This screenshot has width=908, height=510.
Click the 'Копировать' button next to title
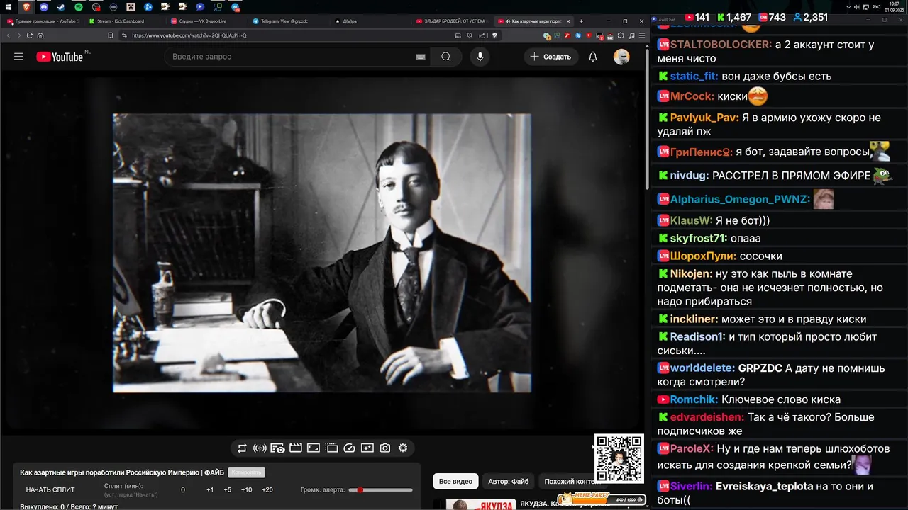tap(246, 472)
